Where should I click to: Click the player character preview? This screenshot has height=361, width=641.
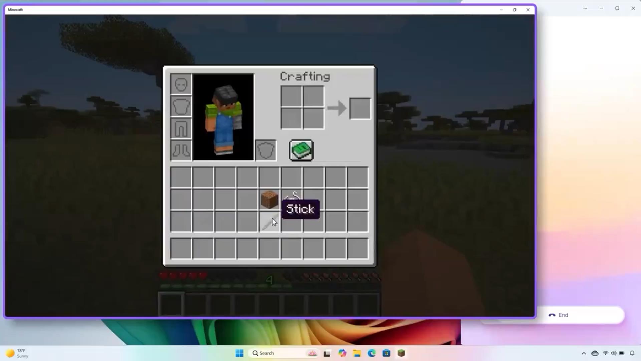[223, 117]
